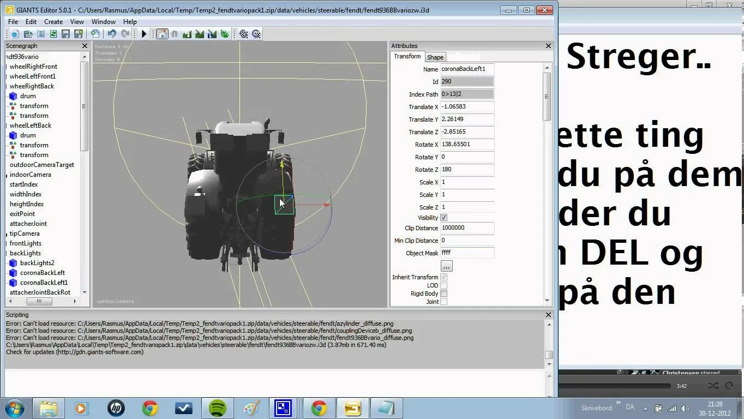
Task: Select the outdoorCameraTarget node
Action: [42, 165]
